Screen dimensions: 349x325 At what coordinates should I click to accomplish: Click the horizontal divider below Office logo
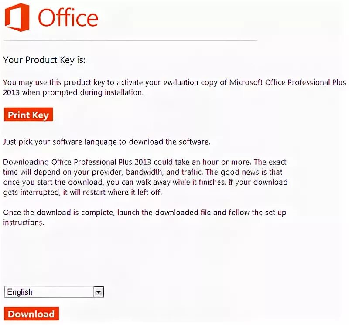pos(130,40)
